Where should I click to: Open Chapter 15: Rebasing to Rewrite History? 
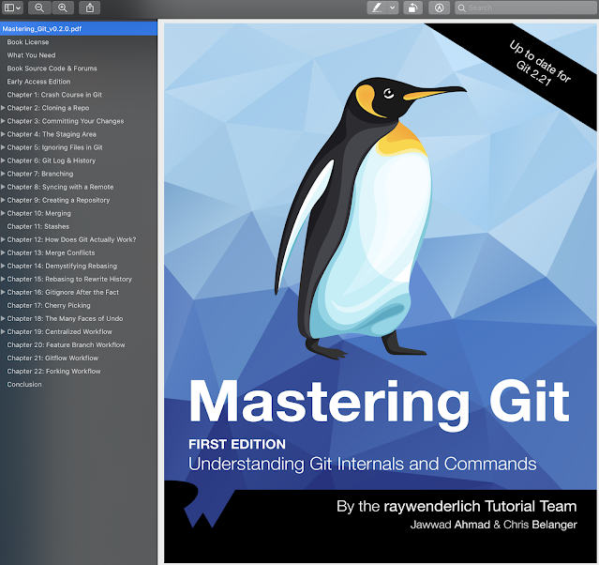pyautogui.click(x=69, y=280)
